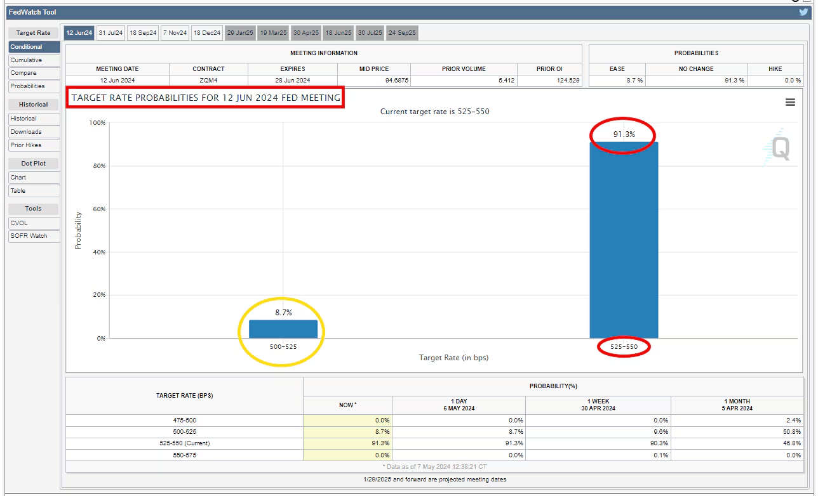Image resolution: width=818 pixels, height=496 pixels.
Task: Select the 9.6% one-week probability cell
Action: [598, 432]
